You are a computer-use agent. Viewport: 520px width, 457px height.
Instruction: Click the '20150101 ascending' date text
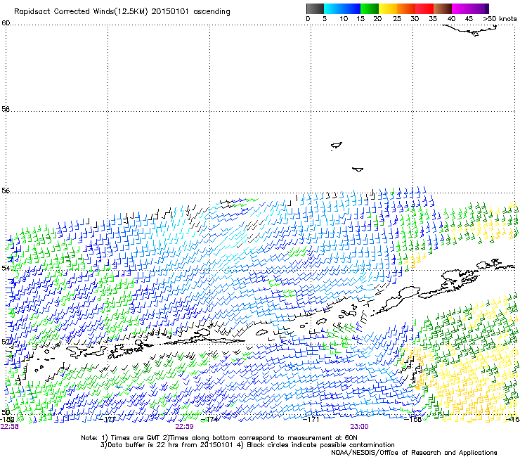click(190, 11)
